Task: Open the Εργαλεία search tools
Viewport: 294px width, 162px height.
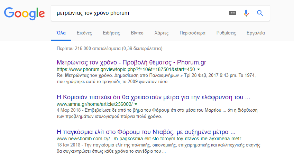Action: tap(256, 33)
